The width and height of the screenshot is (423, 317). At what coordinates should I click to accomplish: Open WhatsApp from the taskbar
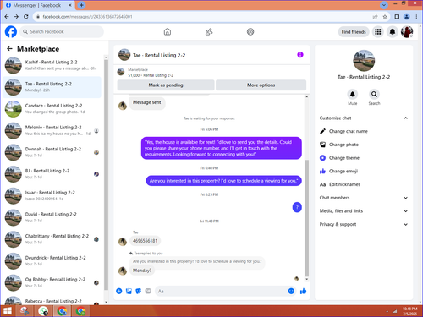point(43,311)
